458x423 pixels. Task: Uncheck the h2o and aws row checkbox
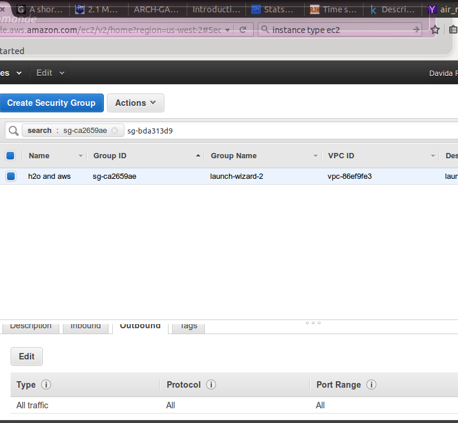(11, 176)
